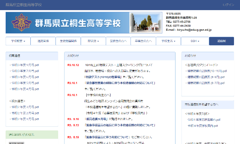Click the <各種書式ダウンロード> label

201,65
